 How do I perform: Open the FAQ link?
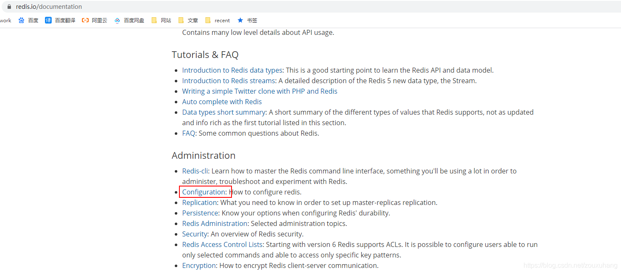pyautogui.click(x=188, y=133)
